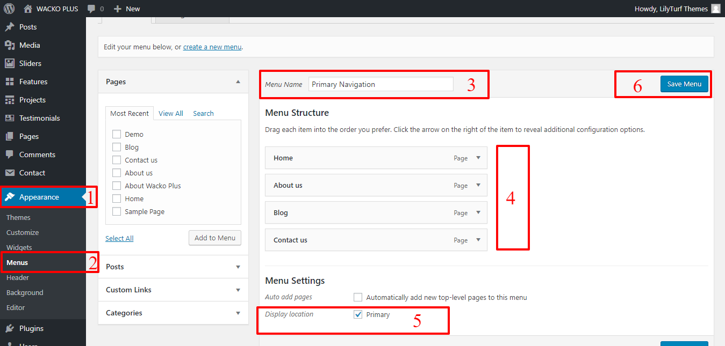Open Widgets in Appearance submenu
725x346 pixels.
(19, 247)
